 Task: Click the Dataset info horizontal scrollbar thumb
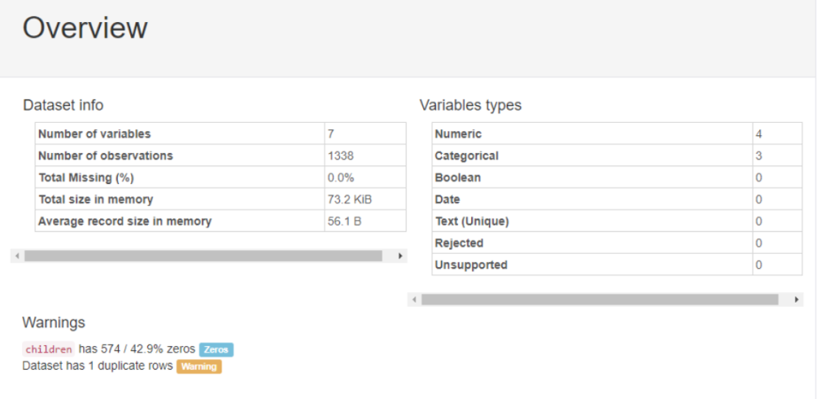(203, 256)
